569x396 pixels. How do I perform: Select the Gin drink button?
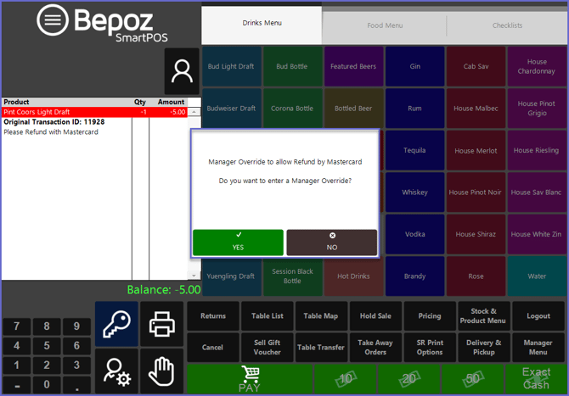point(414,66)
